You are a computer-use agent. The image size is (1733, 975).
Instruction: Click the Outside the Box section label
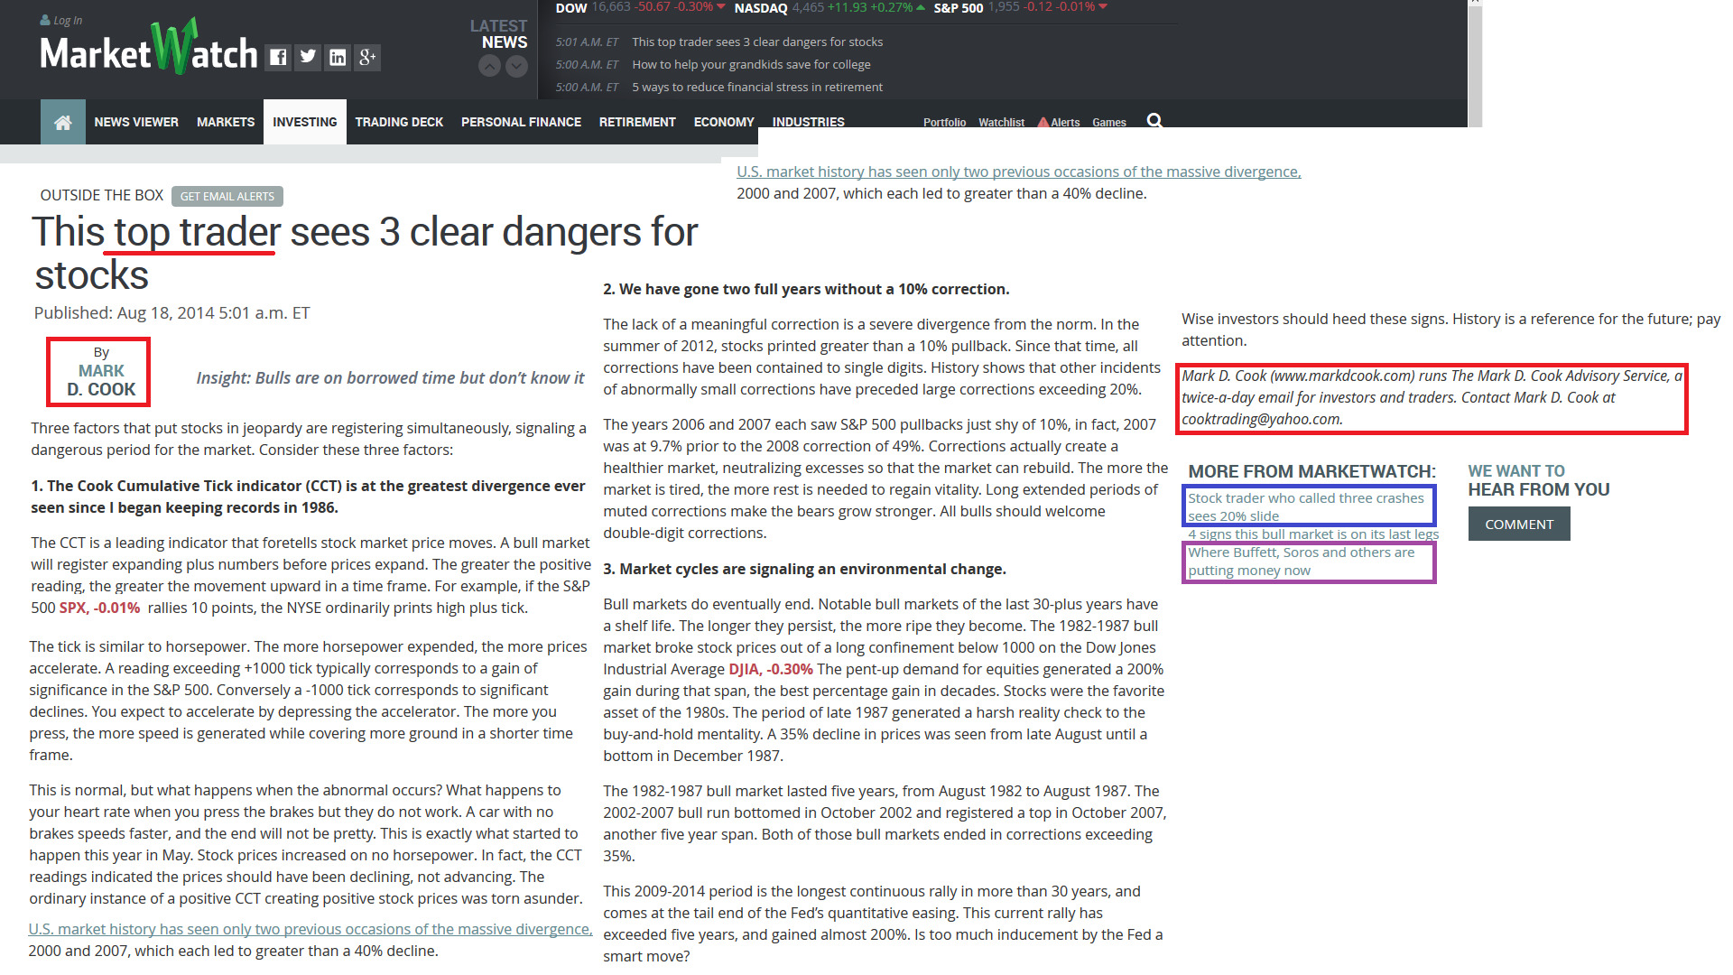(102, 195)
